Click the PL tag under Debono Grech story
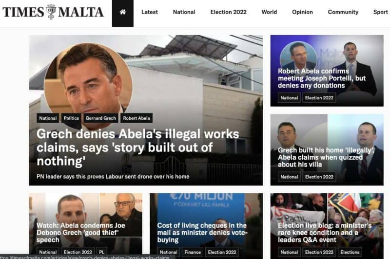The height and width of the screenshot is (259, 390). coord(102,252)
